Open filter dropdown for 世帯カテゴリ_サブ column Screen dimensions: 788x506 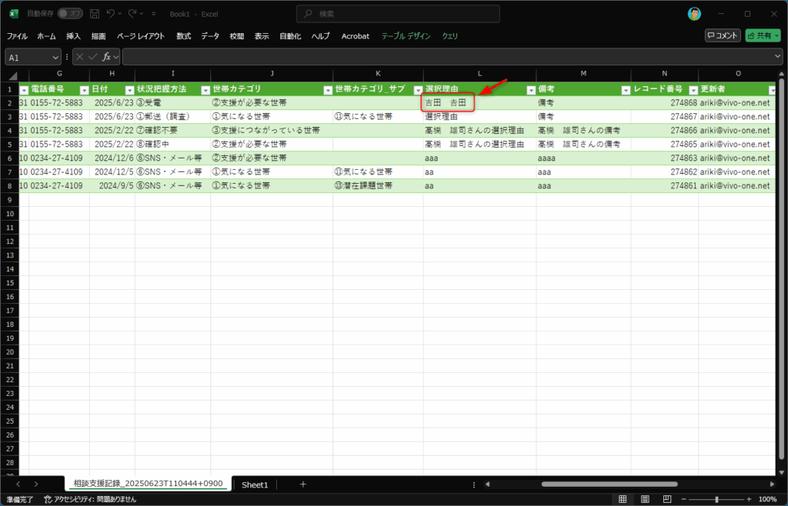pos(418,90)
